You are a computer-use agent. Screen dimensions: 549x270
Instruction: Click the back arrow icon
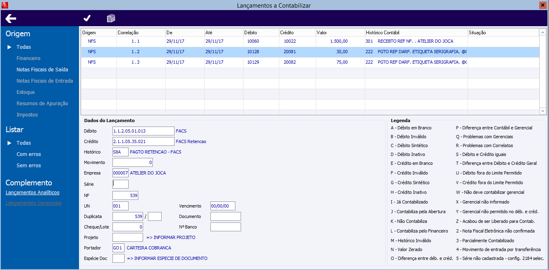pos(11,18)
